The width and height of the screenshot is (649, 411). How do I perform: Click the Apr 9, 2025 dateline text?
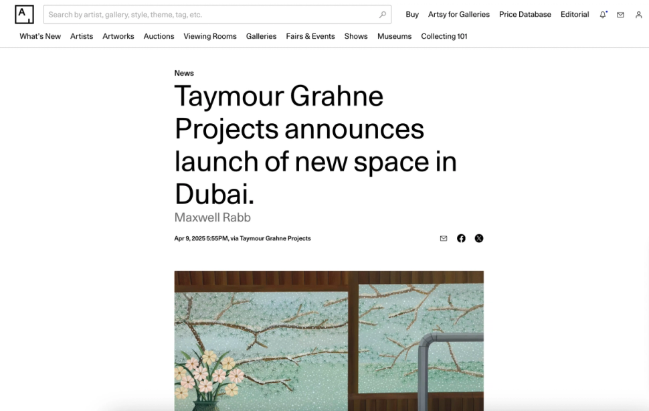(243, 238)
